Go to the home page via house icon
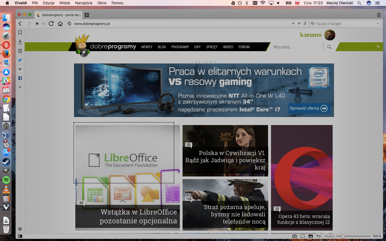This screenshot has width=386, height=241. pos(60,24)
